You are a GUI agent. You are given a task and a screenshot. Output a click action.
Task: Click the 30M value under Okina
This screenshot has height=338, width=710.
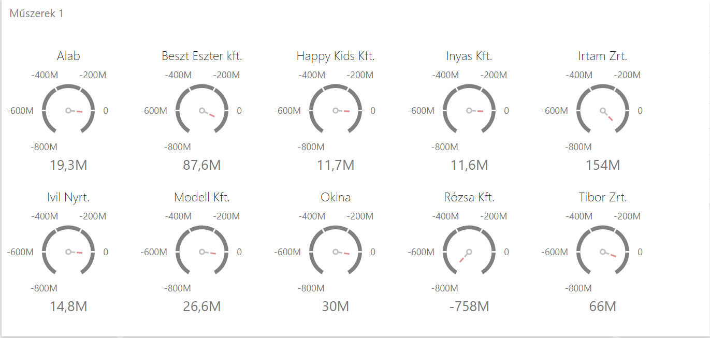[336, 306]
